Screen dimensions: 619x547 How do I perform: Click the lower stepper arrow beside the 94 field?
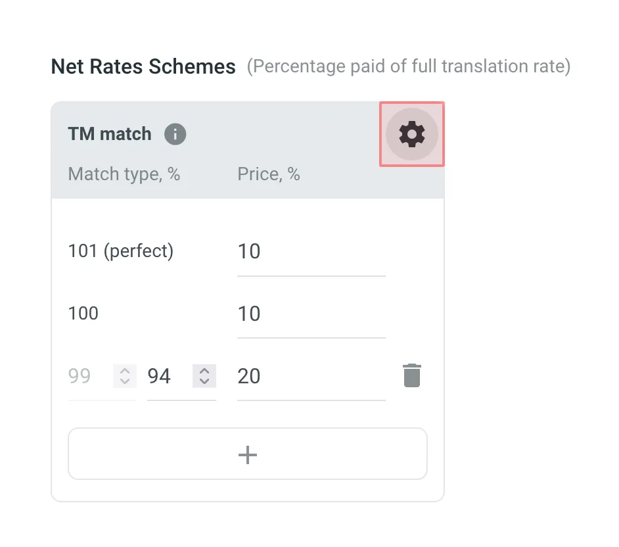pos(204,380)
